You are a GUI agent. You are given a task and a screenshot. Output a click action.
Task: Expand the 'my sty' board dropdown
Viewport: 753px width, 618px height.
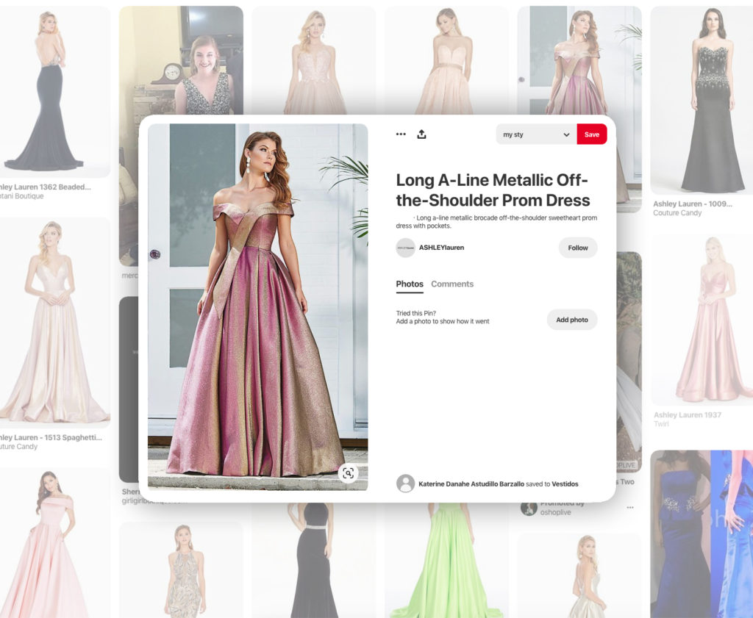[x=536, y=134]
